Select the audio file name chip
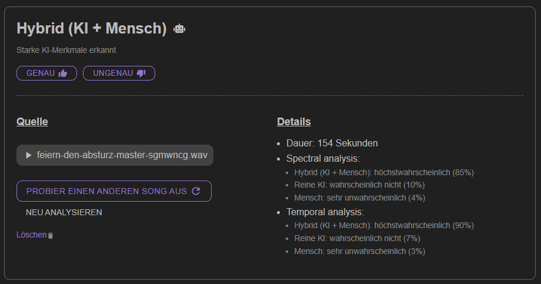 tap(115, 155)
